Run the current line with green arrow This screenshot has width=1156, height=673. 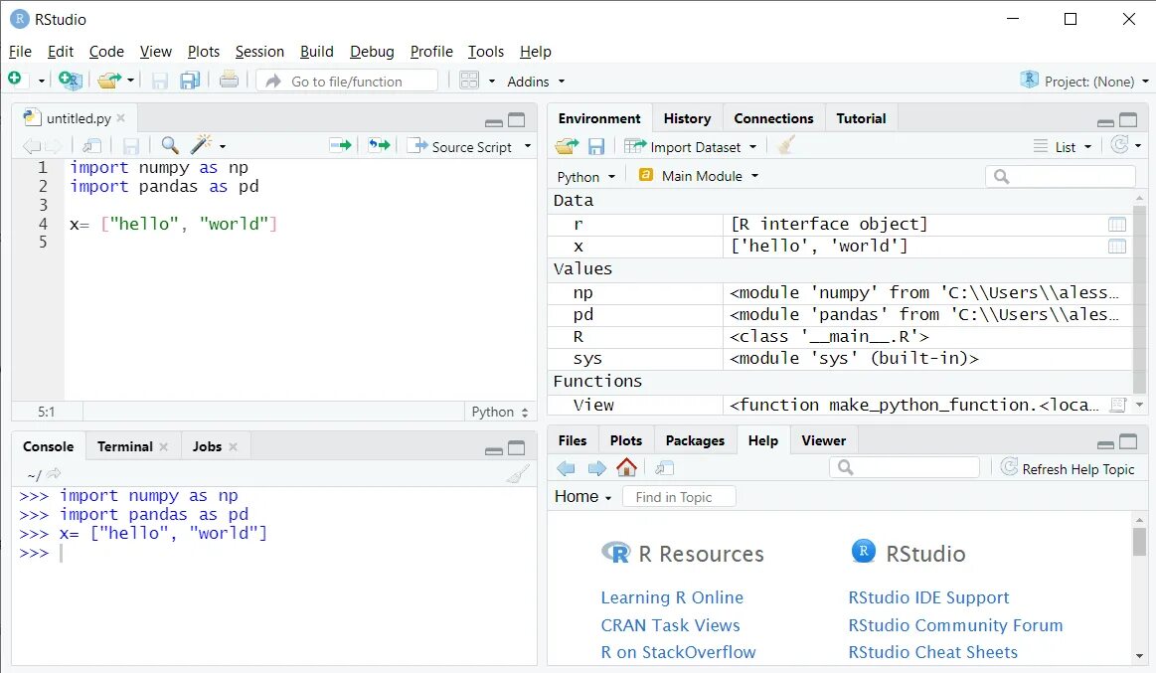pyautogui.click(x=341, y=145)
